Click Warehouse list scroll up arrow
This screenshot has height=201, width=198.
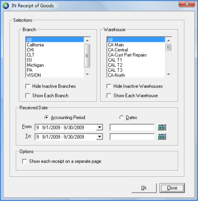[x=168, y=41]
